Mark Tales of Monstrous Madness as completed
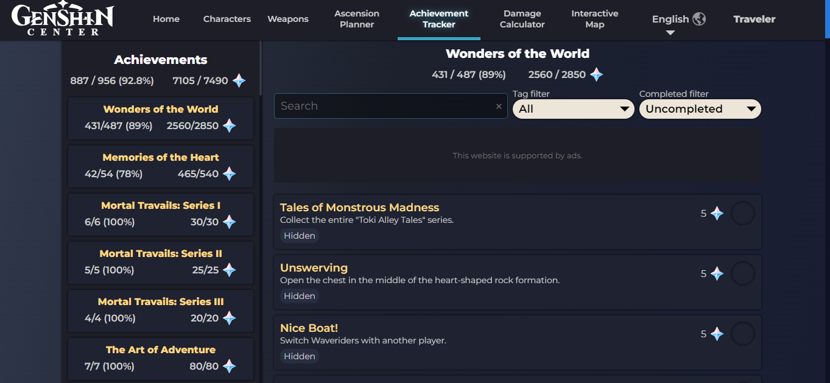The width and height of the screenshot is (830, 383). click(x=742, y=213)
